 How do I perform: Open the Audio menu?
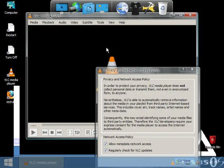(62, 22)
